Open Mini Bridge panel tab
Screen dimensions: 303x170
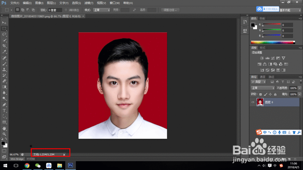pos(17,159)
